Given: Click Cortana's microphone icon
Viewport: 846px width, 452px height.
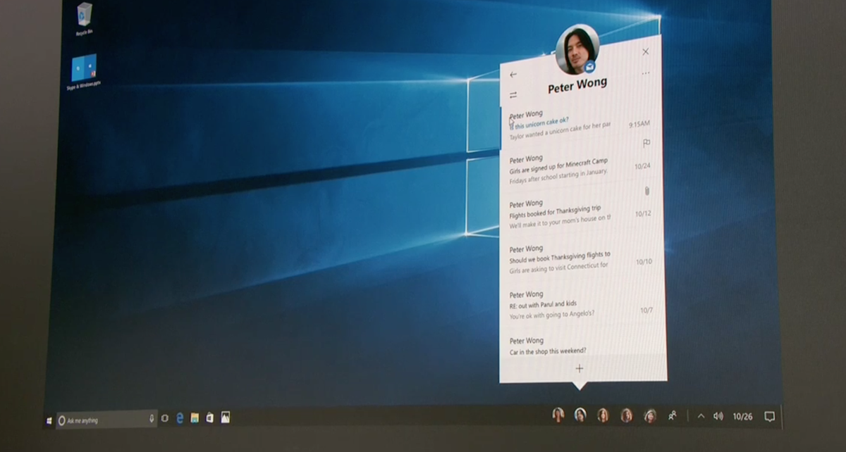Looking at the screenshot, I should point(153,417).
